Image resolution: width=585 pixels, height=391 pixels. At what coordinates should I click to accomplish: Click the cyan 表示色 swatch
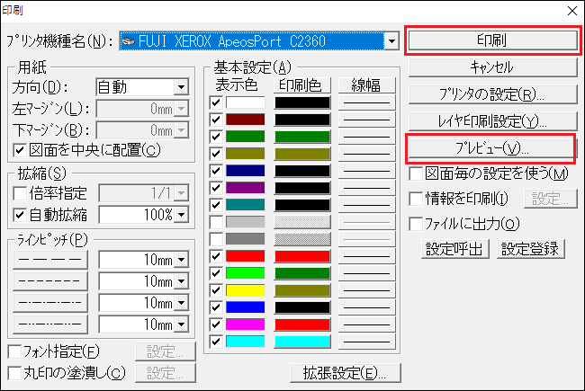245,342
